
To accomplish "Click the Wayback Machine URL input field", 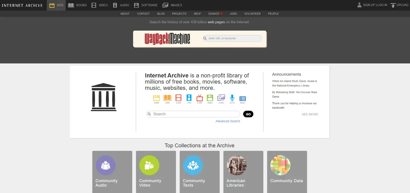I will pyautogui.click(x=232, y=38).
